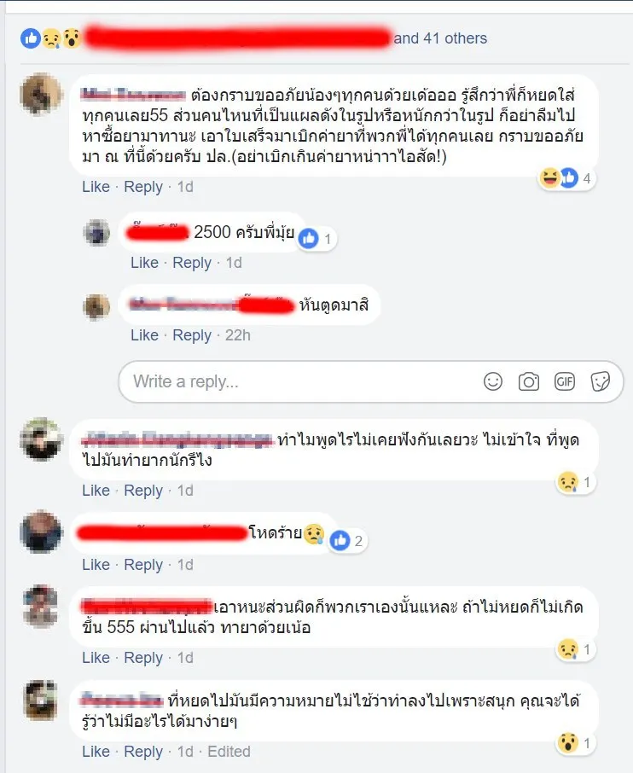Like the โหดร้าย comment
The width and height of the screenshot is (633, 773).
96,565
